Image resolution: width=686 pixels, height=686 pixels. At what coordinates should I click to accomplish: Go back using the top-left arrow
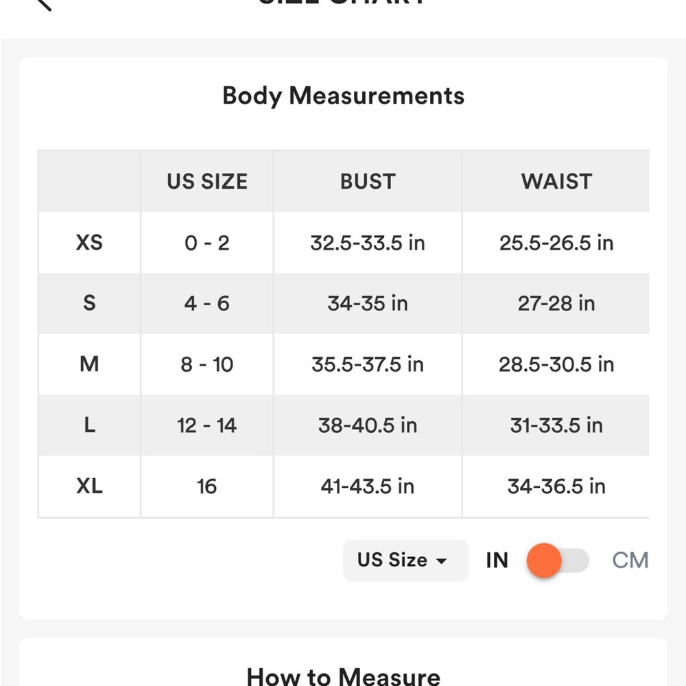[x=43, y=3]
